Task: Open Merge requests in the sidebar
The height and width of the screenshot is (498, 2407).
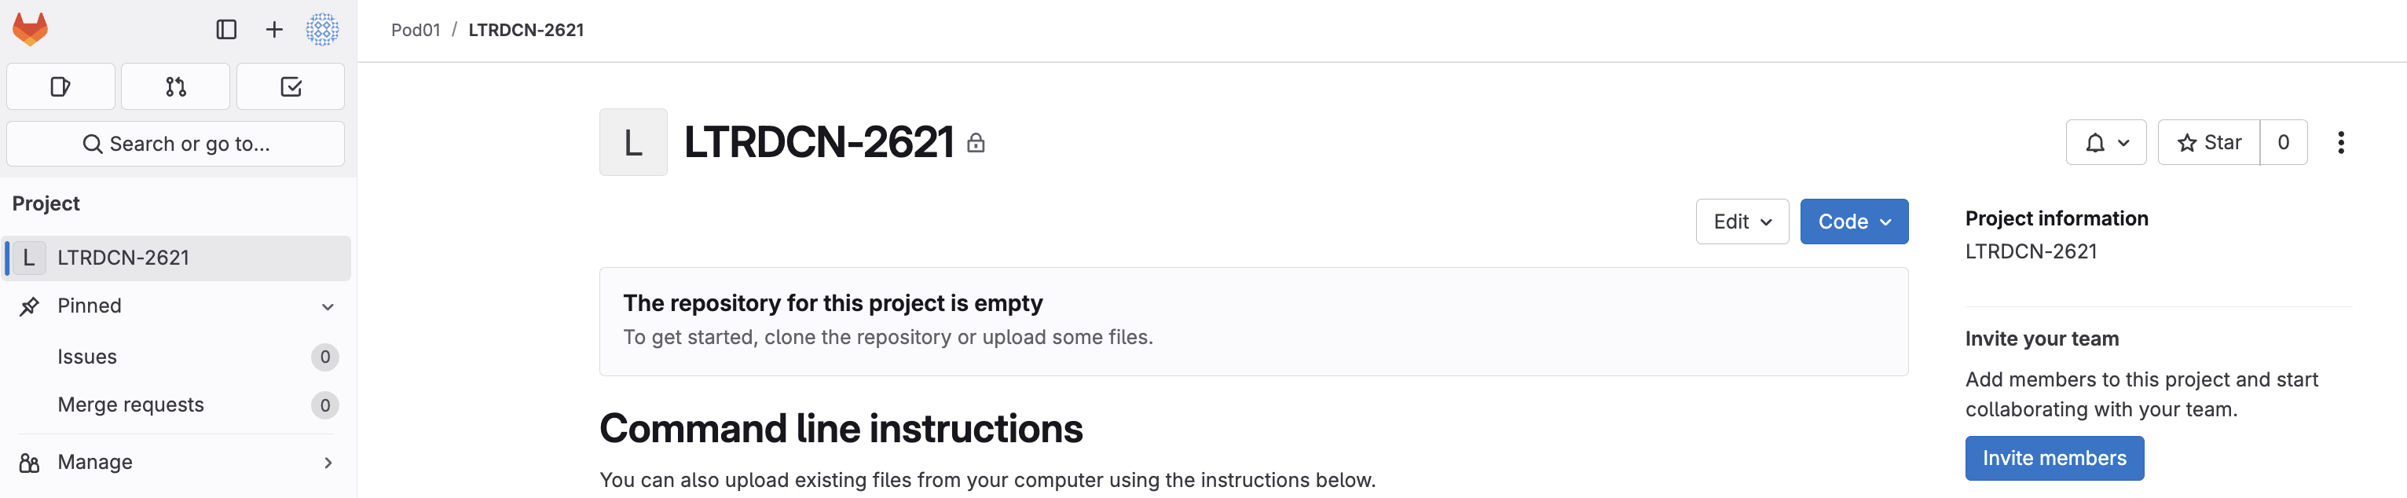Action: point(131,405)
